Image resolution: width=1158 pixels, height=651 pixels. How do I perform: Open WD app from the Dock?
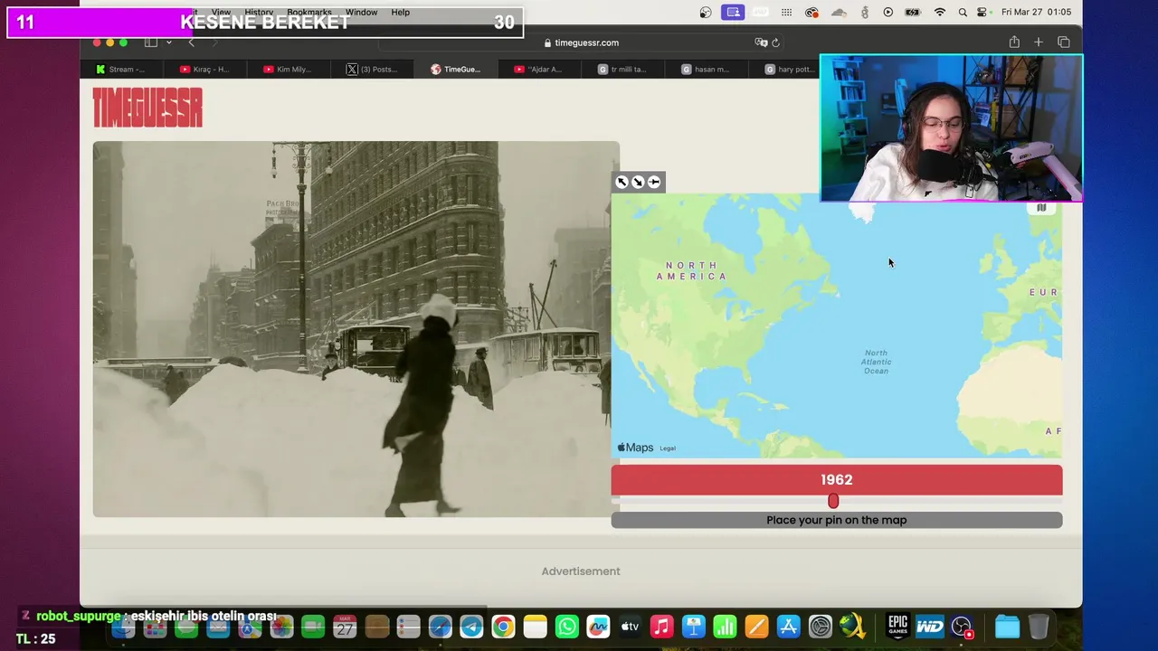point(930,627)
